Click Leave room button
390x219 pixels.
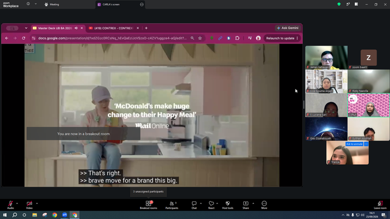tap(380, 205)
